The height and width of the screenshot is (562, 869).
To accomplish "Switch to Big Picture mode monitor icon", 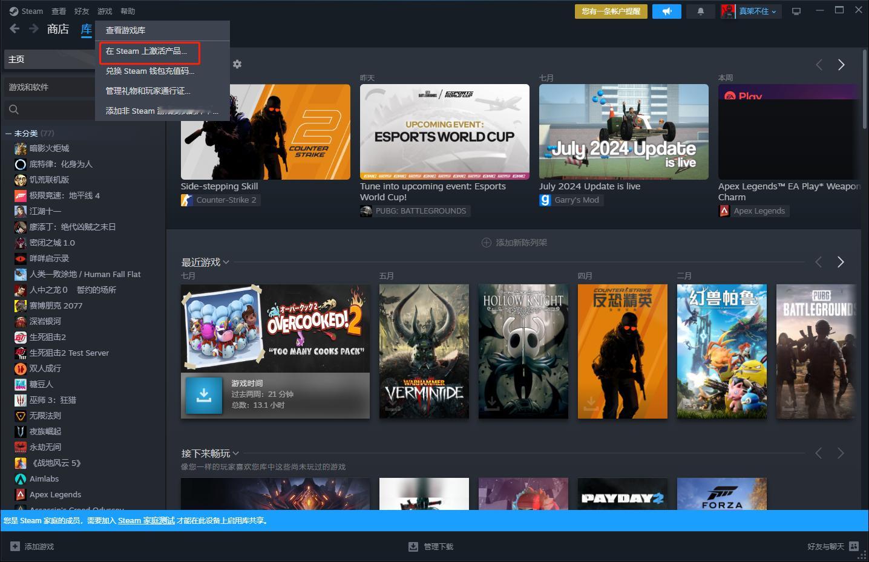I will 796,11.
